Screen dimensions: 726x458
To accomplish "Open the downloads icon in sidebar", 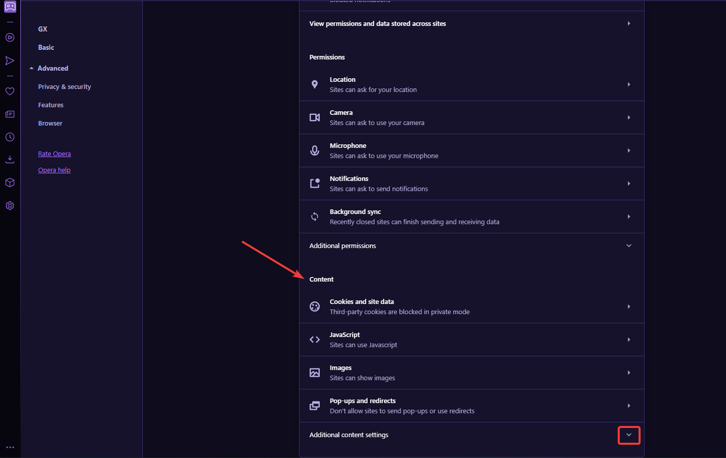I will (x=10, y=160).
